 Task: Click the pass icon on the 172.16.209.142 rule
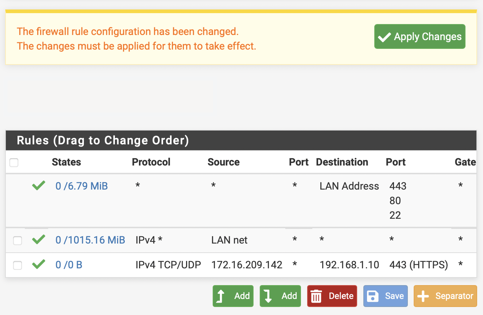(x=38, y=264)
